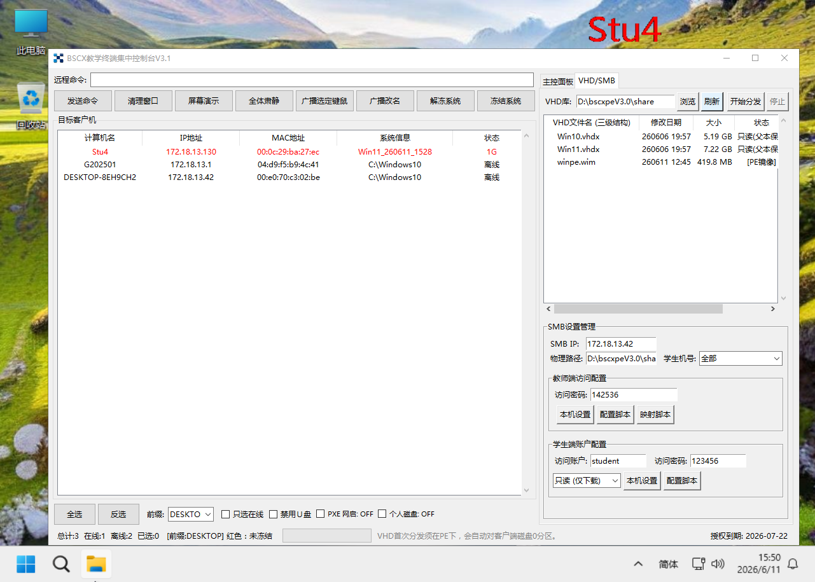Show hidden tray icons chevron
The height and width of the screenshot is (582, 815).
click(638, 564)
